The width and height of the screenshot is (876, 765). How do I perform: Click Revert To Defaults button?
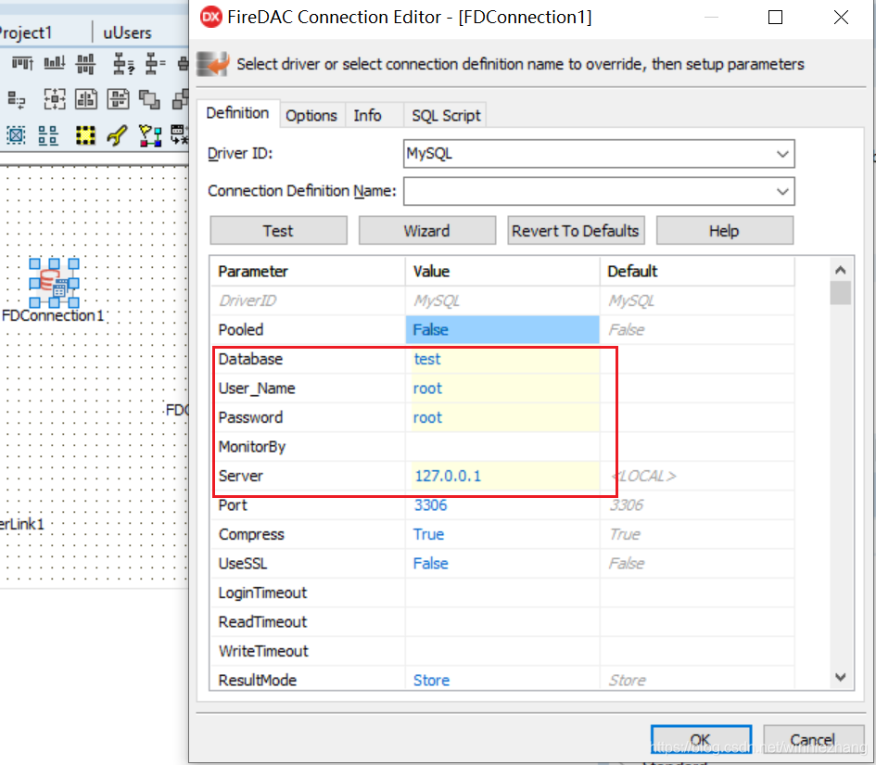click(576, 231)
